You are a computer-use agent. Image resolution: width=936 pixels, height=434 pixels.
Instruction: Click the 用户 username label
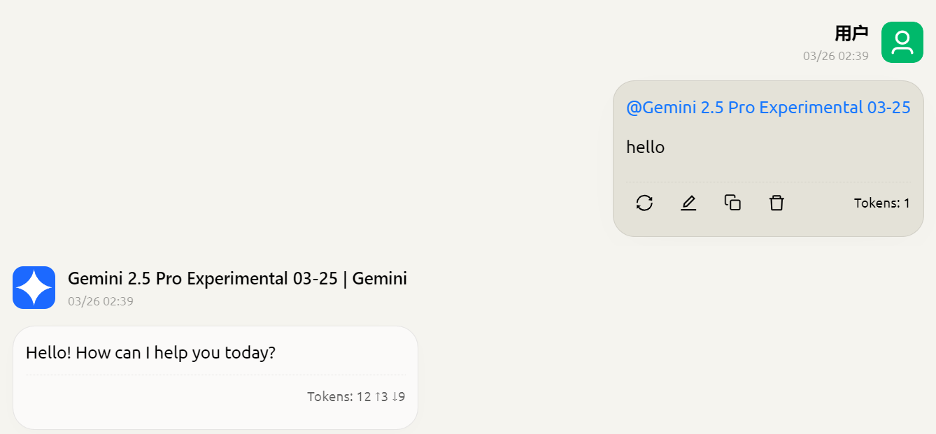(x=851, y=33)
